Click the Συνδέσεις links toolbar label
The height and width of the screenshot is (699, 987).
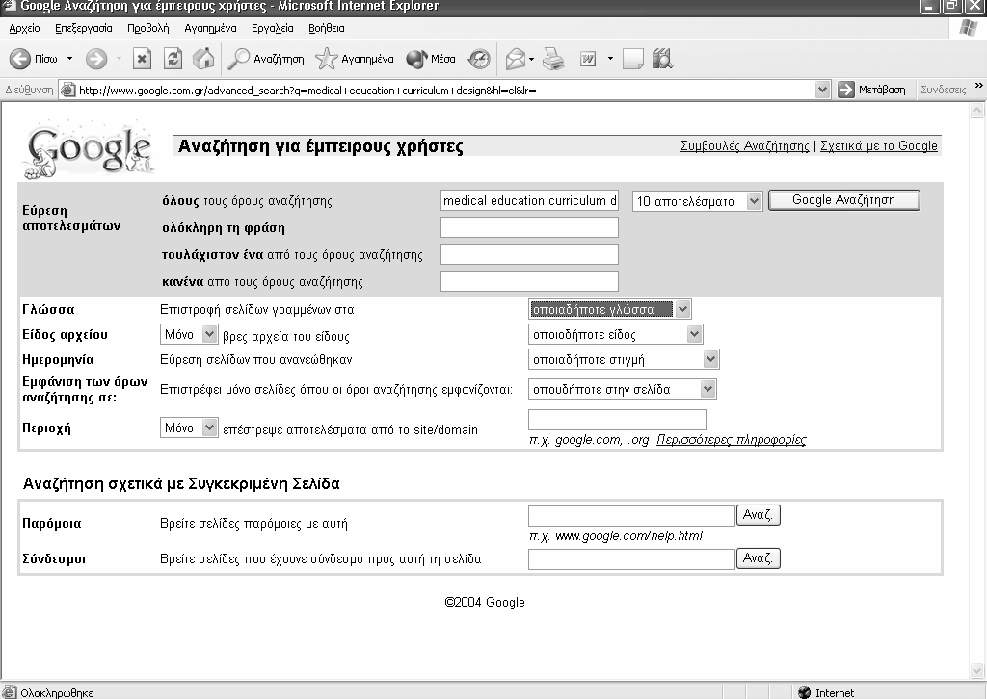(943, 90)
